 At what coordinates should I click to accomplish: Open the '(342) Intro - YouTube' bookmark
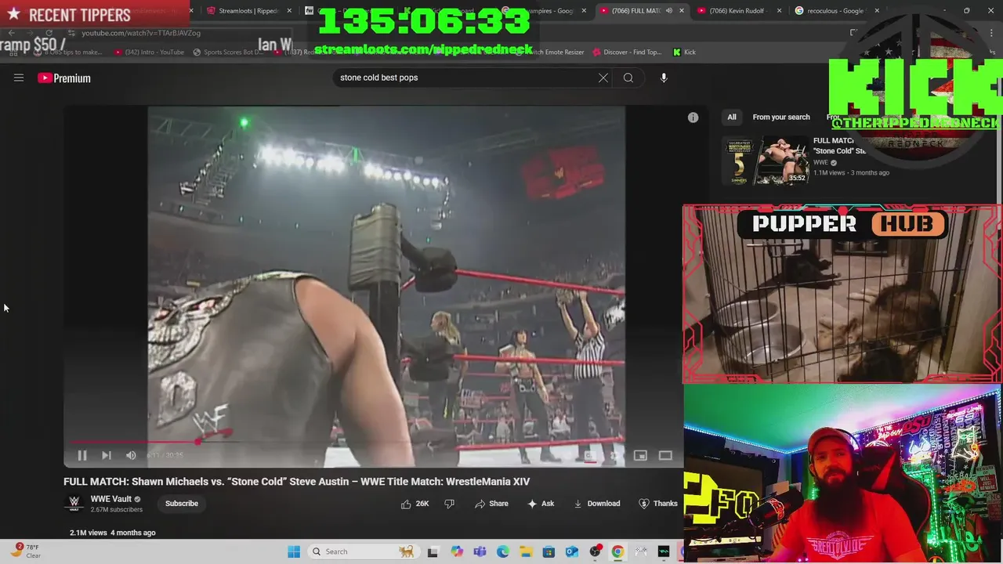point(149,52)
